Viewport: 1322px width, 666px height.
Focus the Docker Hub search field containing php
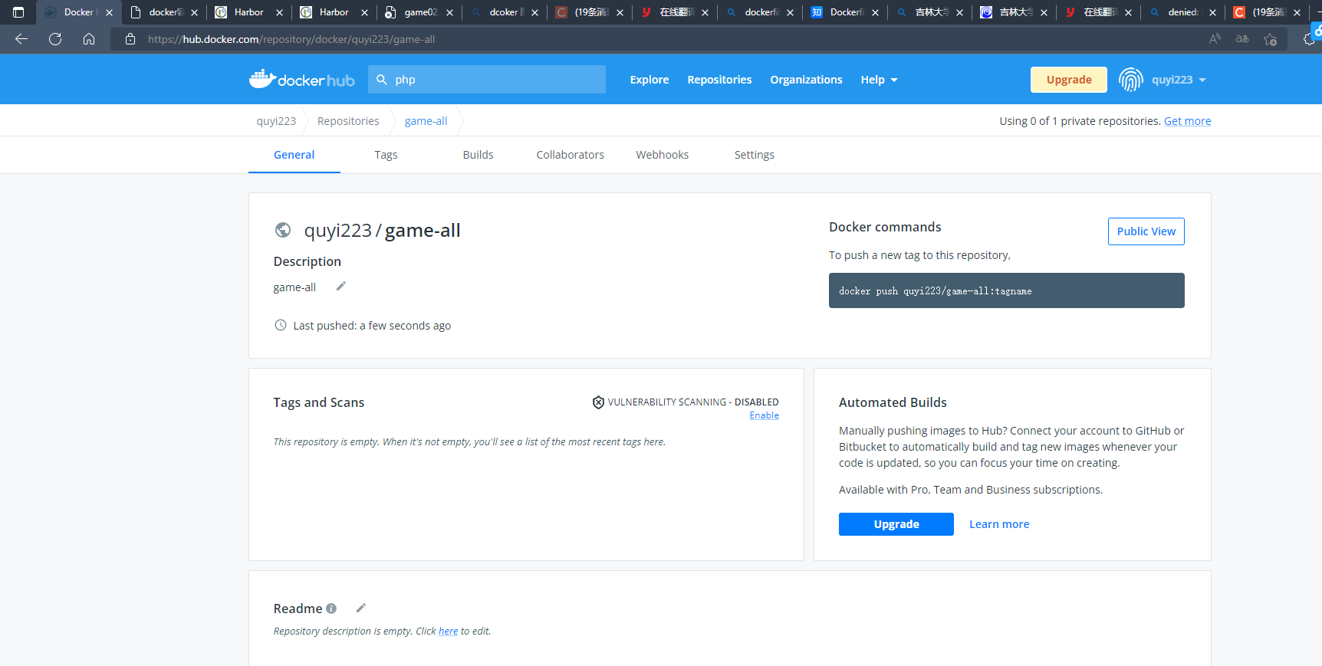point(487,80)
